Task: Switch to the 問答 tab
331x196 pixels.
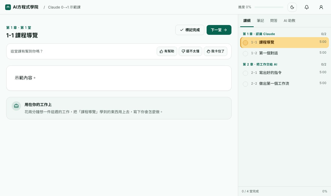Action: point(274,21)
